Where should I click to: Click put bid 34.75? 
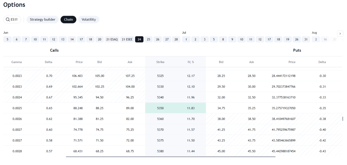[x=221, y=108]
